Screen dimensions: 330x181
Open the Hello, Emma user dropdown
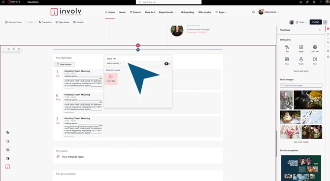(x=269, y=12)
